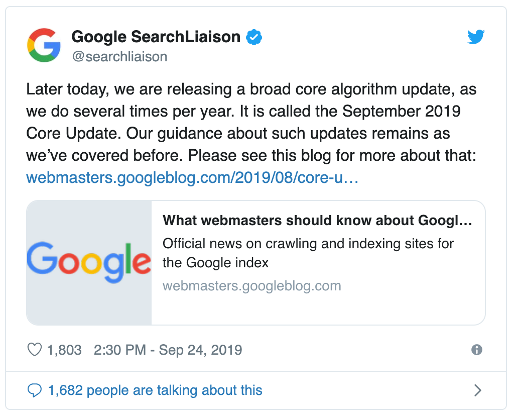Image resolution: width=514 pixels, height=417 pixels.
Task: Expand conversation with right chevron arrow
Action: [478, 390]
